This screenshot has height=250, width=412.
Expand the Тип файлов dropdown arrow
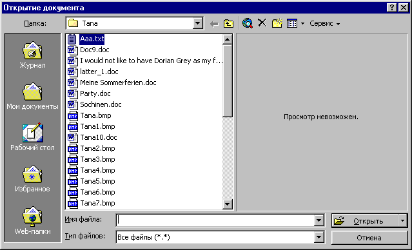click(319, 237)
